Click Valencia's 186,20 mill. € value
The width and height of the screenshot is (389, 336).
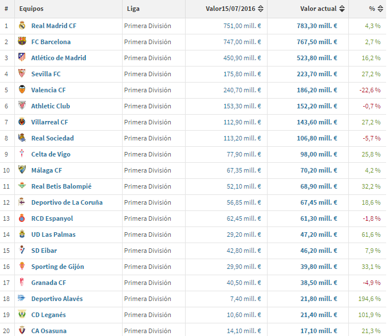pyautogui.click(x=317, y=90)
